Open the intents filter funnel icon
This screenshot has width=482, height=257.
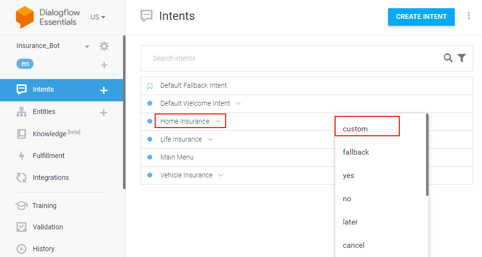coord(462,58)
